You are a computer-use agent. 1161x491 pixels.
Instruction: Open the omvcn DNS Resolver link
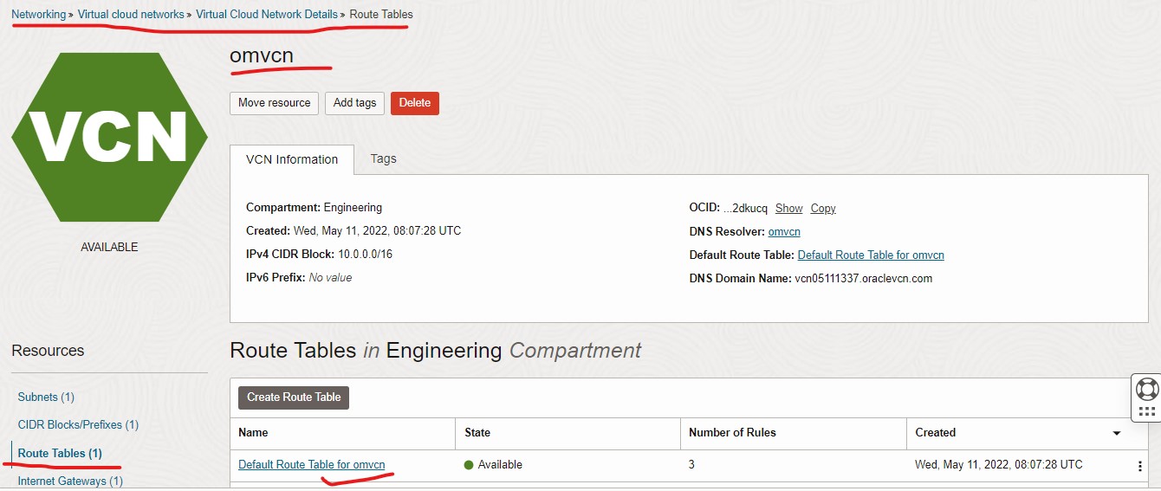click(x=784, y=232)
